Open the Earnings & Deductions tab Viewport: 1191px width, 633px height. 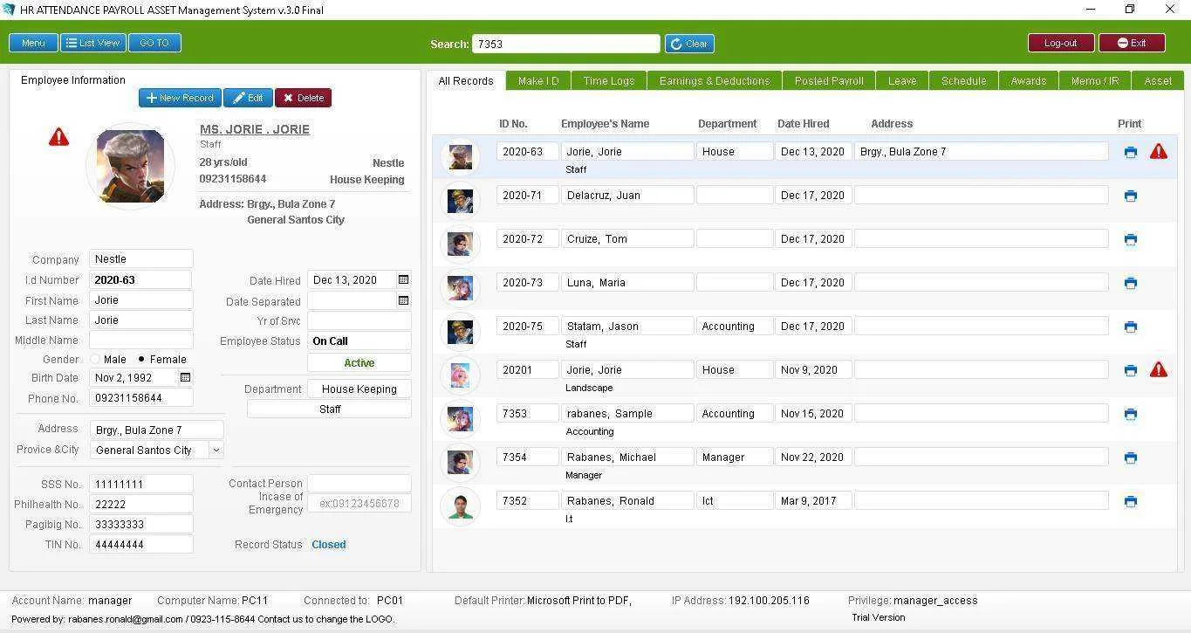click(715, 80)
